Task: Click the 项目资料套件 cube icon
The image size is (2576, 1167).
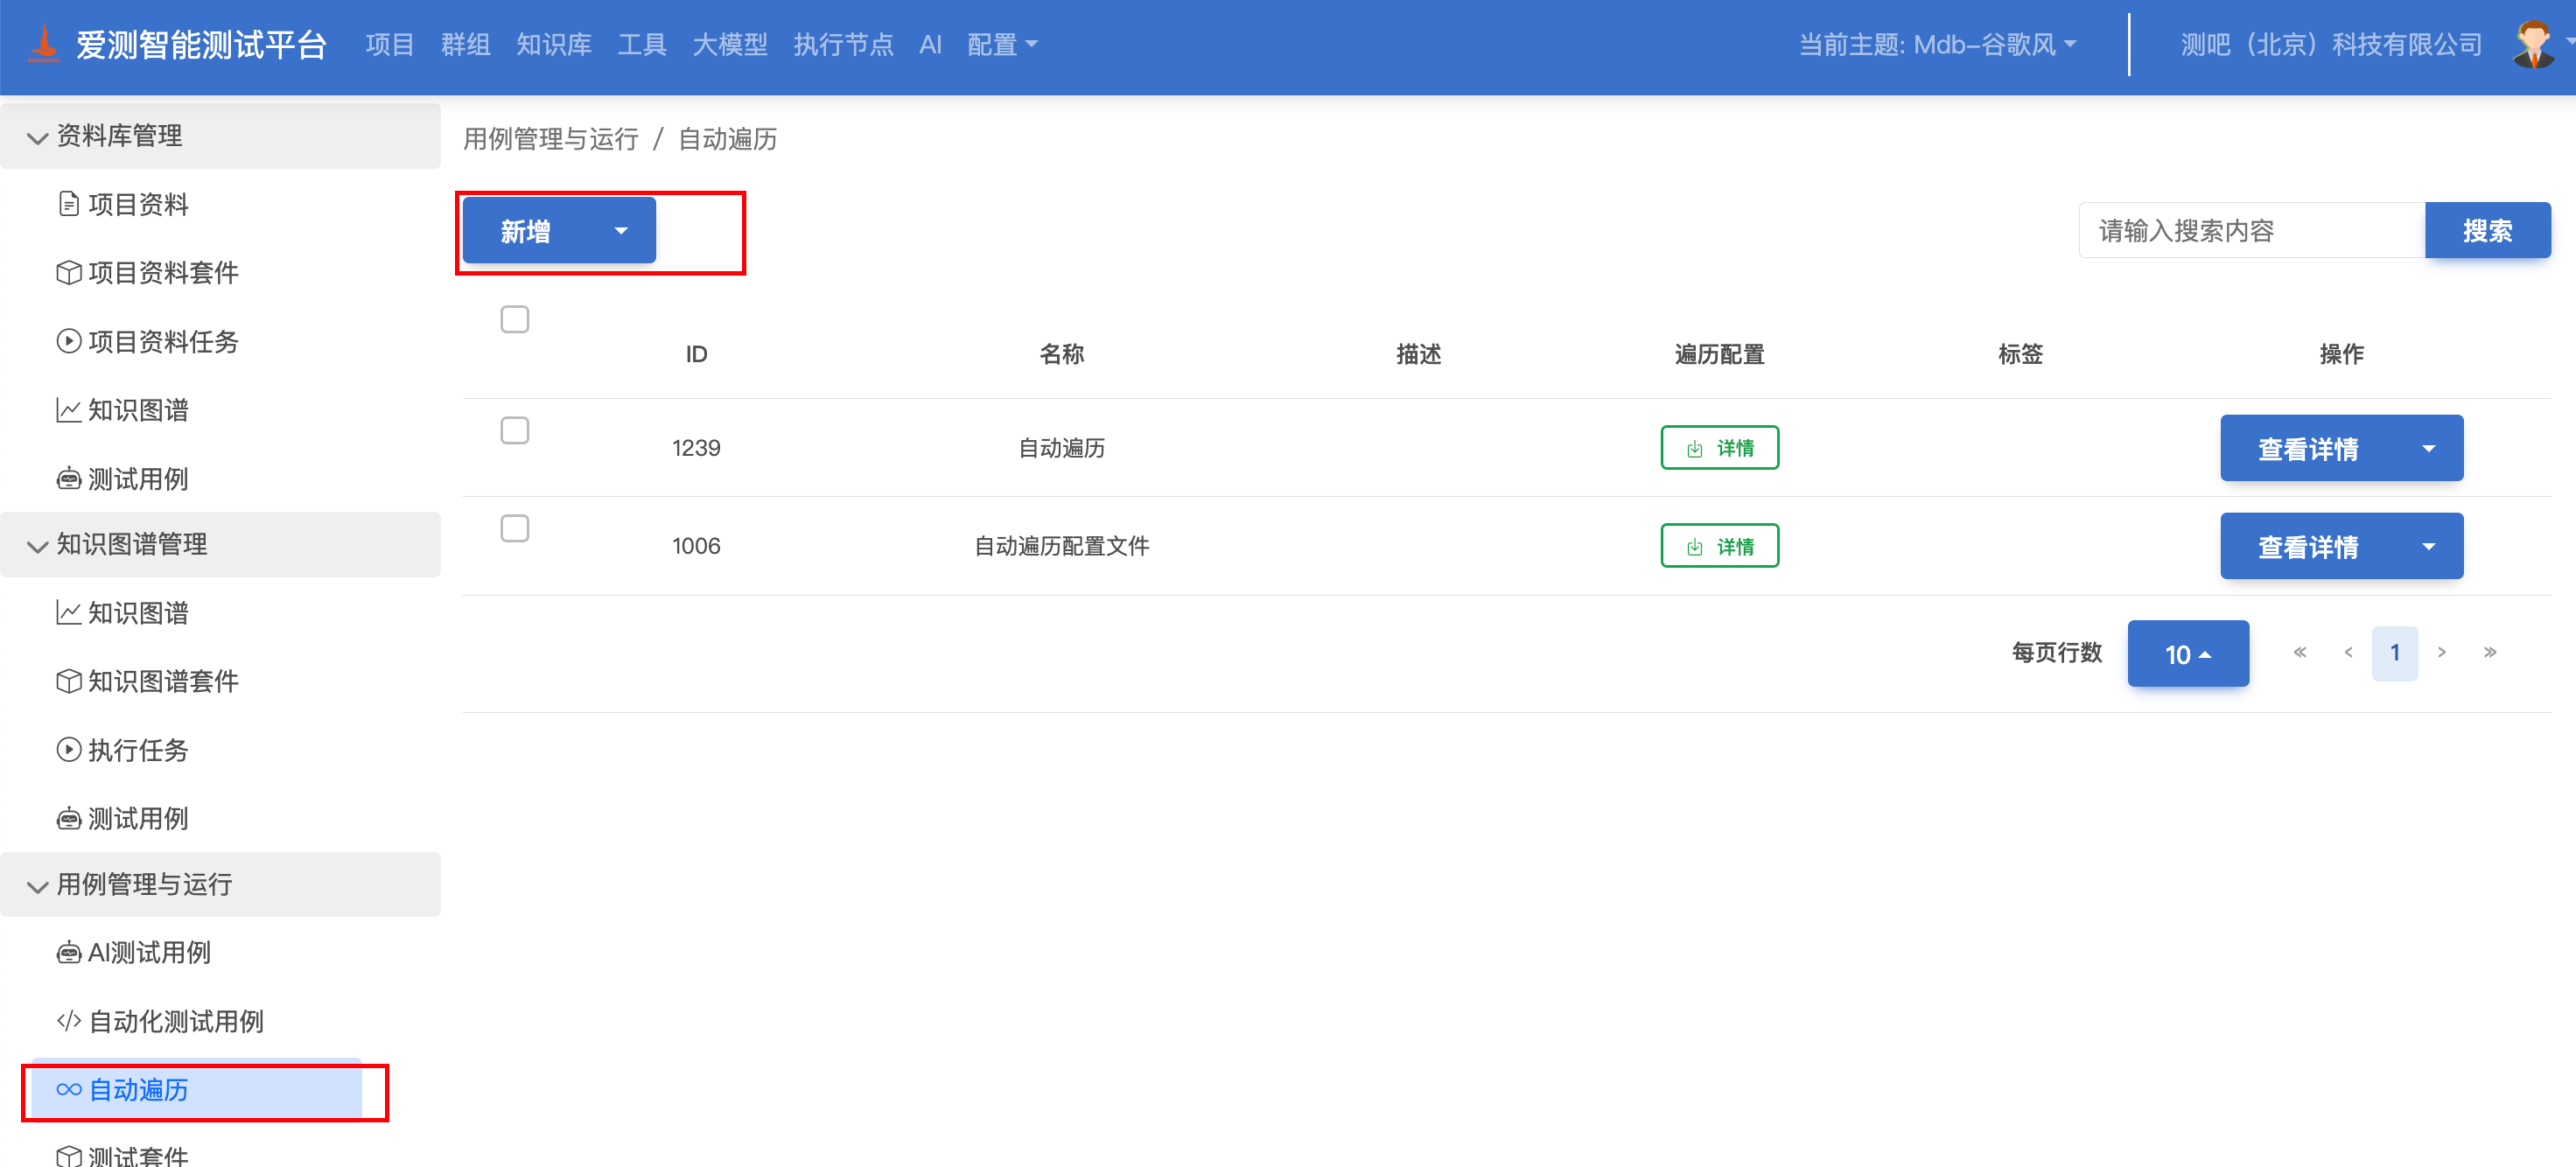Action: 68,273
